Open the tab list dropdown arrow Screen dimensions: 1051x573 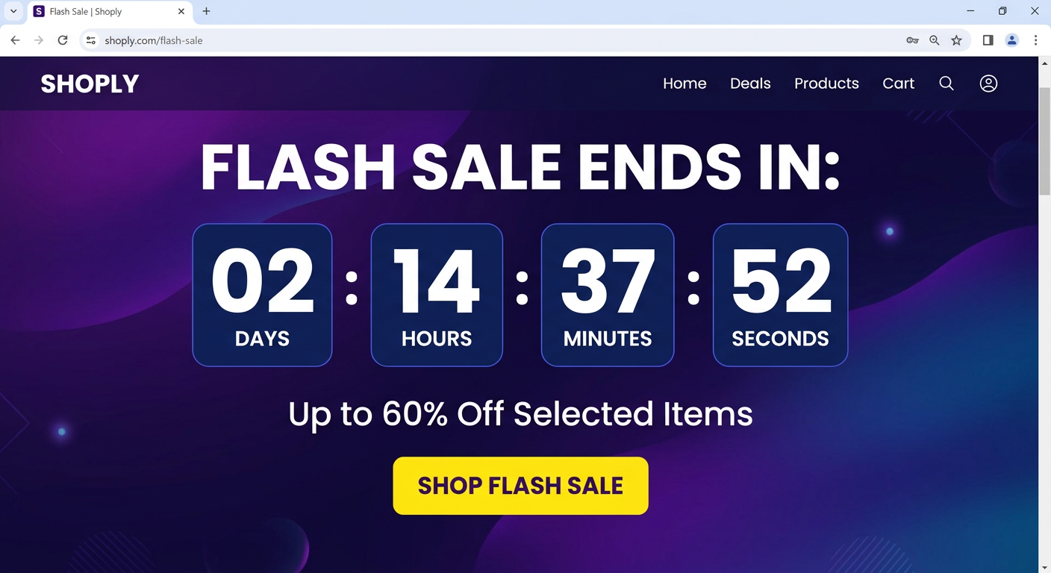(x=13, y=11)
